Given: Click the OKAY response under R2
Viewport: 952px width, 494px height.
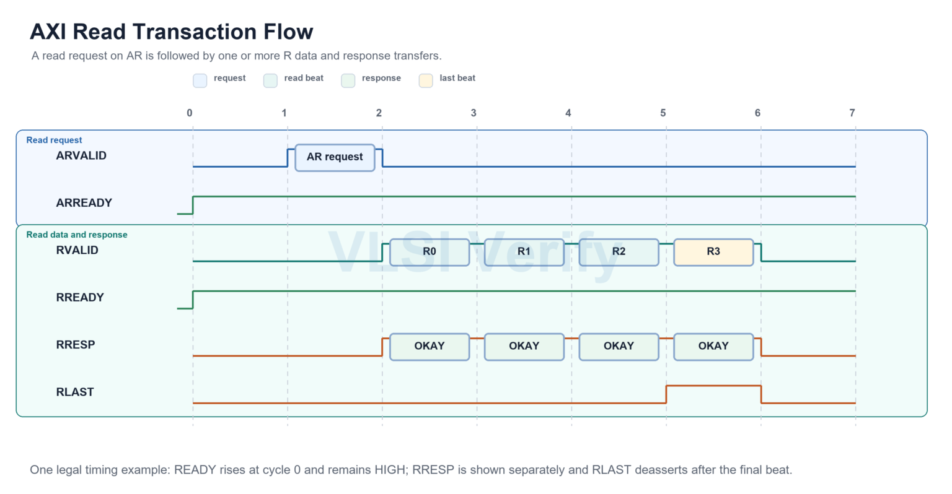Looking at the screenshot, I should [x=619, y=347].
